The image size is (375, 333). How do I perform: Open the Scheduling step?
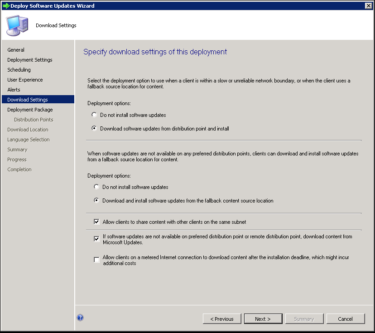pyautogui.click(x=19, y=70)
